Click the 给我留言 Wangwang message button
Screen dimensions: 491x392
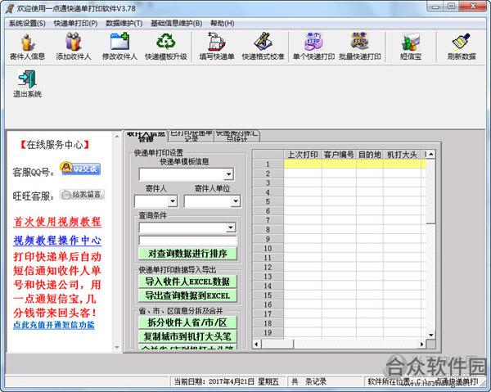point(82,195)
